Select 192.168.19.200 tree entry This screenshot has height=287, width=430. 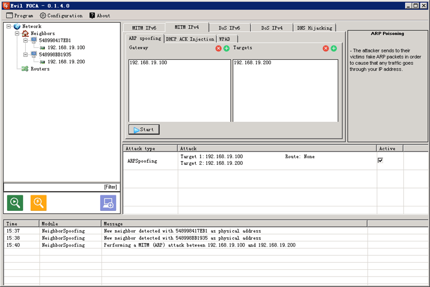pyautogui.click(x=66, y=62)
